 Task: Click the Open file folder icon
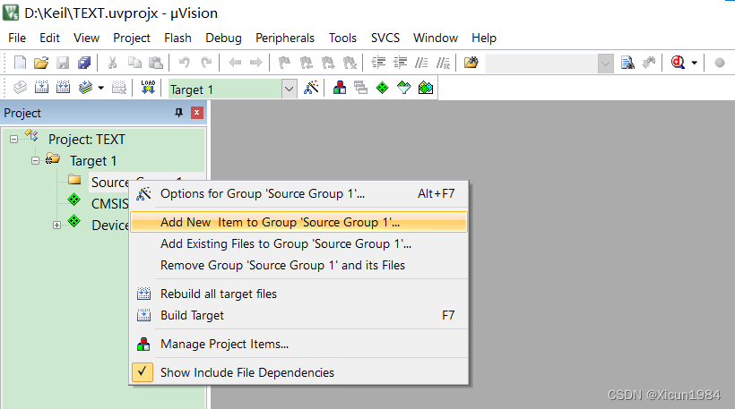41,63
